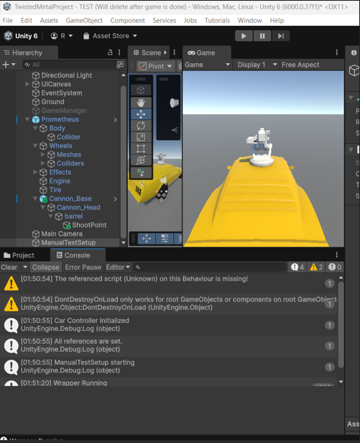360x443 pixels.
Task: Toggle the Hierarchy panel lock icon
Action: tap(110, 52)
